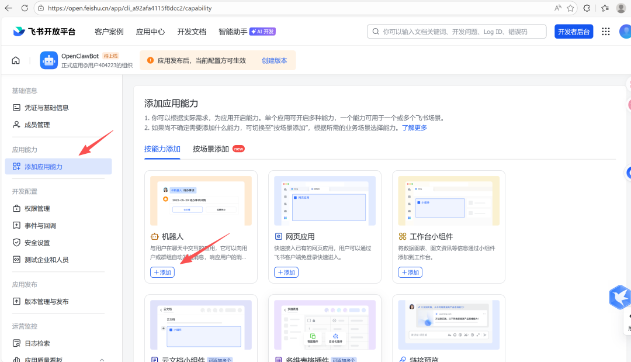Viewport: 631px width, 362px height.
Task: Collapse the 应用质量看板 sidebar section
Action: point(102,360)
